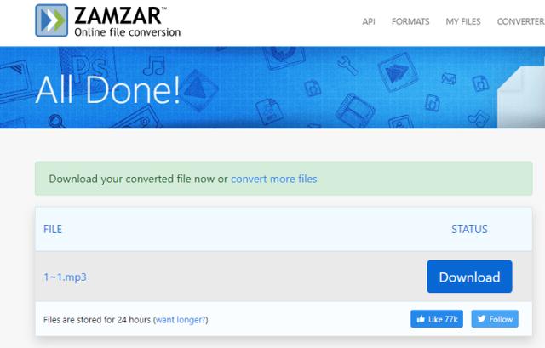Click the magnifying glass icon in banner
This screenshot has width=545, height=348.
(56, 121)
